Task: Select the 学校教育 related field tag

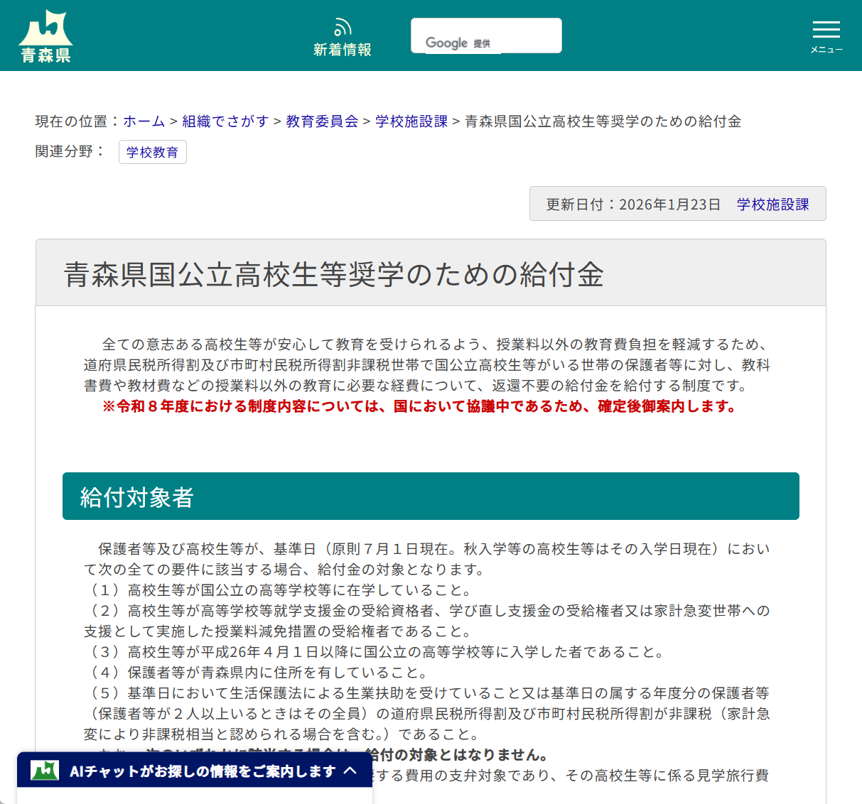Action: click(x=152, y=152)
